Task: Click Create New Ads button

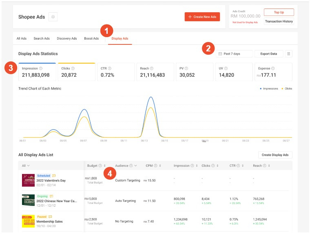Action: 202,17
